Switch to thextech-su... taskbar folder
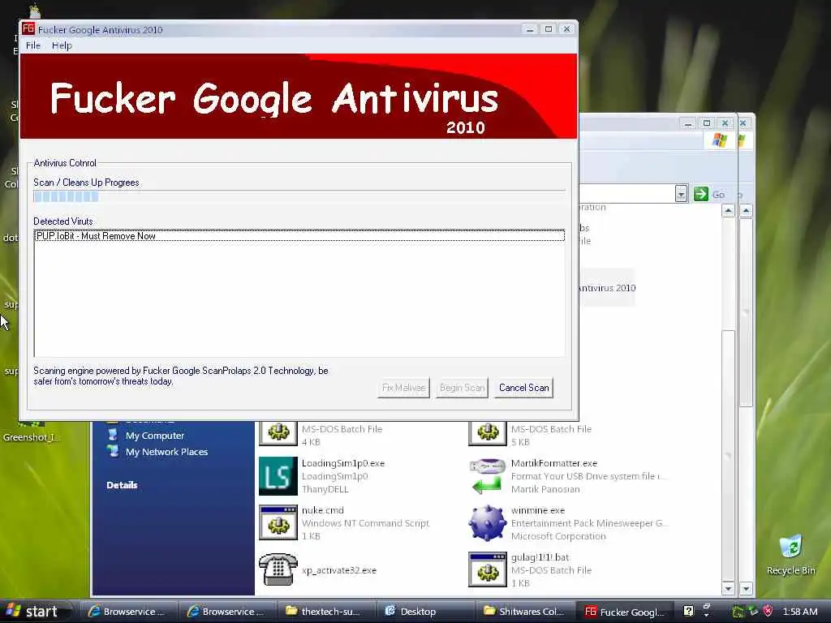The height and width of the screenshot is (623, 831). pyautogui.click(x=327, y=612)
